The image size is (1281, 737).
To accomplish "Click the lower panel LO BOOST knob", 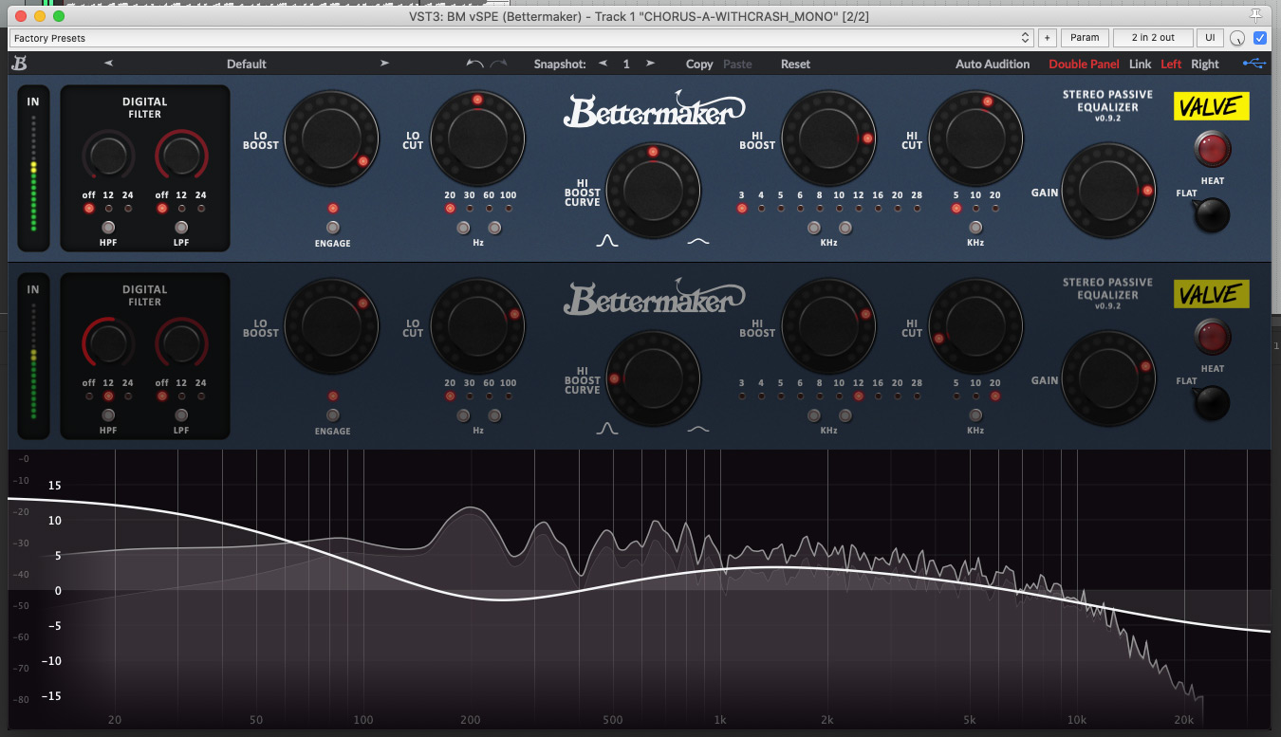I will (332, 326).
